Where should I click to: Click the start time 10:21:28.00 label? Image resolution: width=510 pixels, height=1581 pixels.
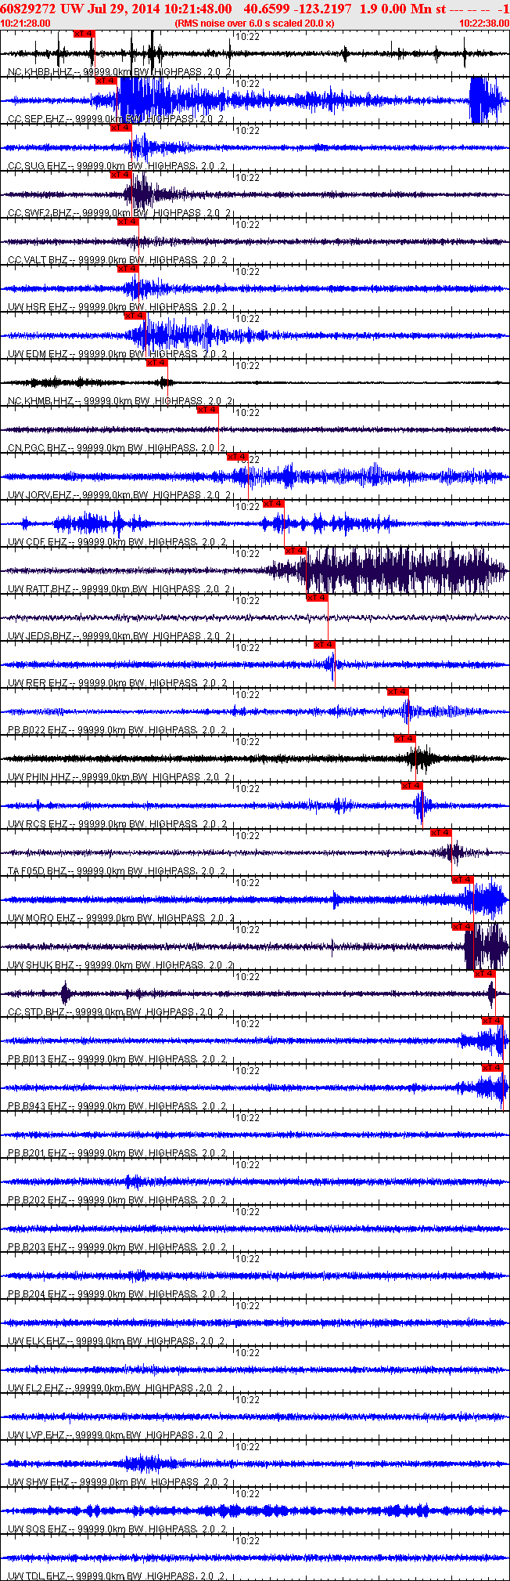pyautogui.click(x=26, y=23)
